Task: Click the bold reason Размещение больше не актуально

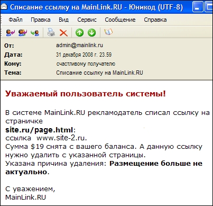Action: click(x=104, y=168)
